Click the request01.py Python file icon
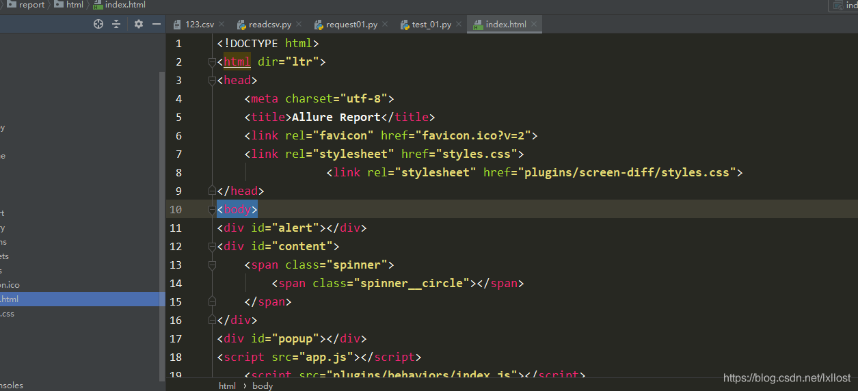 (319, 24)
